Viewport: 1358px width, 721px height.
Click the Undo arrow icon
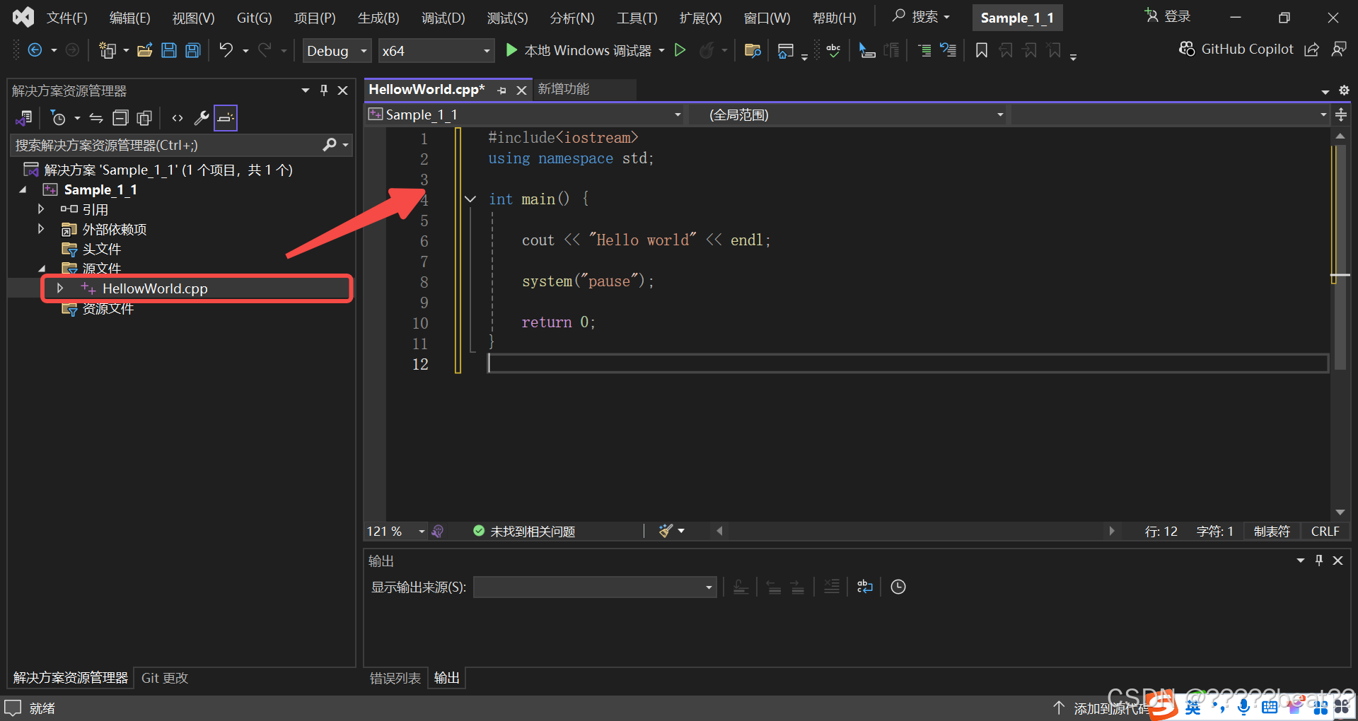click(x=226, y=50)
